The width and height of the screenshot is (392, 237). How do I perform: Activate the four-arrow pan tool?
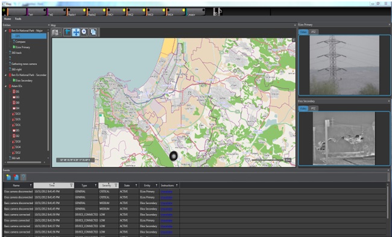(x=76, y=32)
